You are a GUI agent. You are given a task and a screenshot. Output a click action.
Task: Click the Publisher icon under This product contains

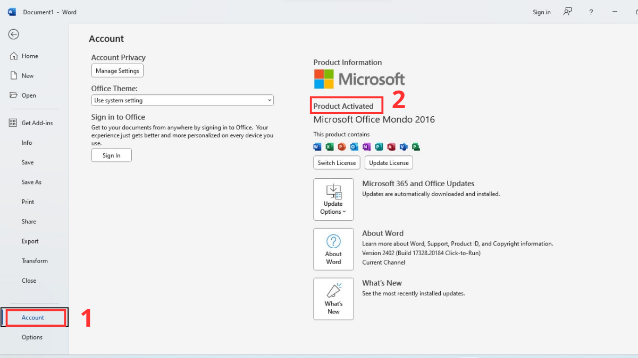click(379, 147)
